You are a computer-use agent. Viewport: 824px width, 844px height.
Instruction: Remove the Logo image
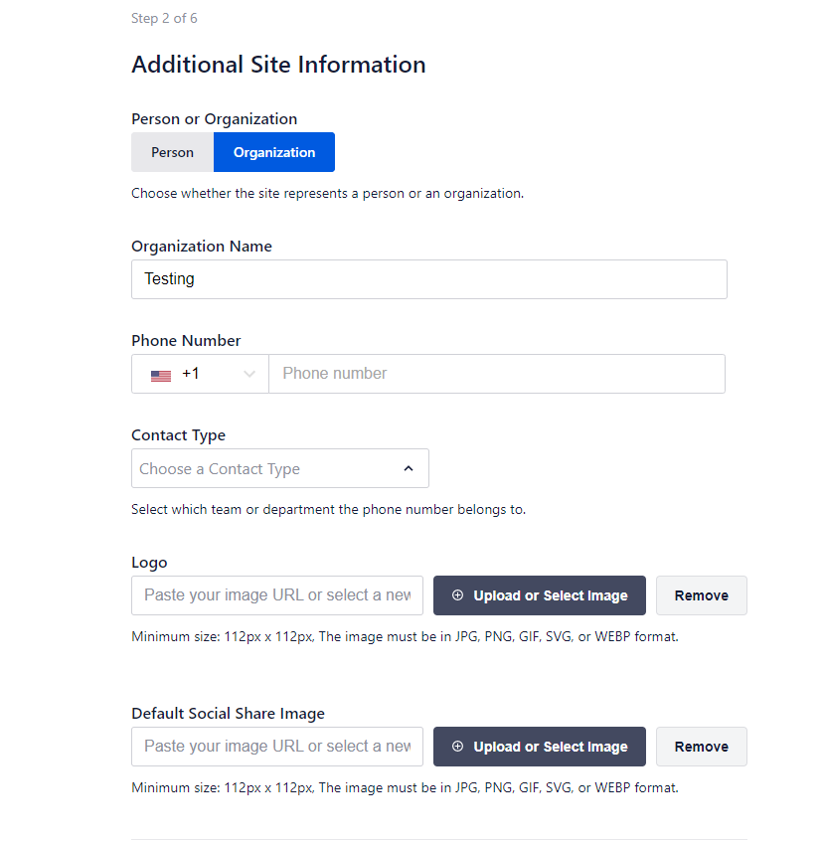point(702,595)
